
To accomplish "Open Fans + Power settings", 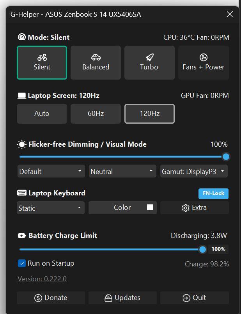I will pos(203,62).
